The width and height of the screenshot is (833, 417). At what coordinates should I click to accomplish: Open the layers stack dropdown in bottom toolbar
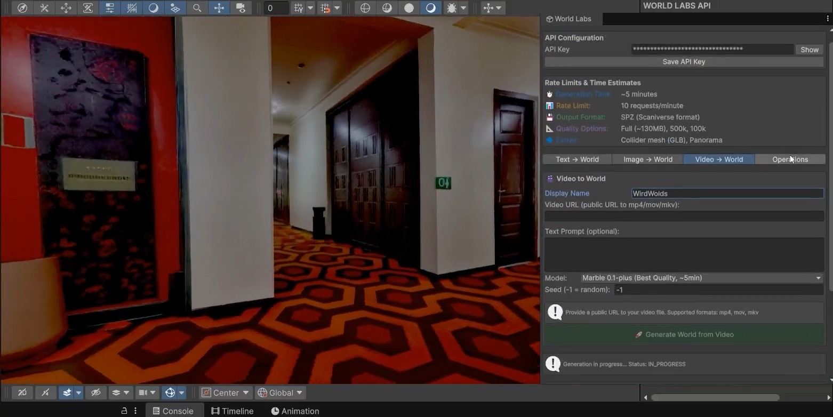coord(121,392)
